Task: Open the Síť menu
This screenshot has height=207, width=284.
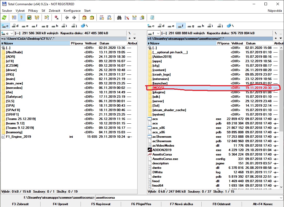Action: (x=43, y=11)
